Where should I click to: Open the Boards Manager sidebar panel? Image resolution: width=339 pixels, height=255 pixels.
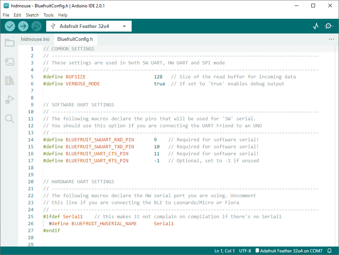pyautogui.click(x=10, y=62)
